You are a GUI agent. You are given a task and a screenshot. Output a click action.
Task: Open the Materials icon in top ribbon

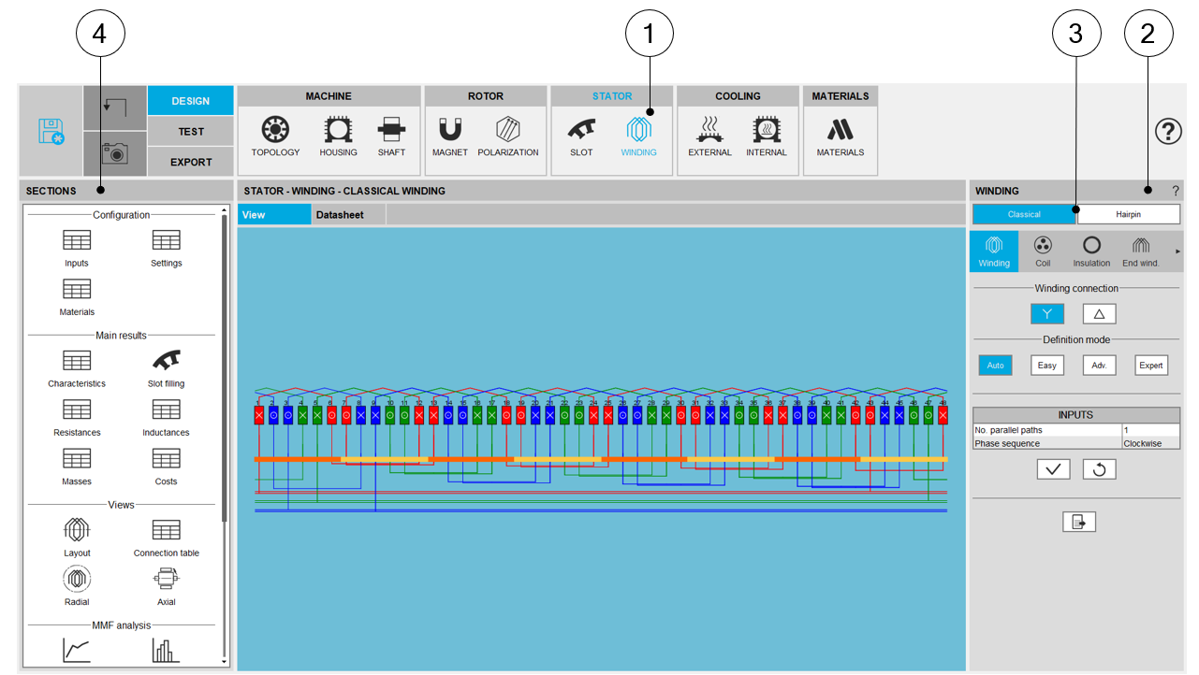(840, 136)
